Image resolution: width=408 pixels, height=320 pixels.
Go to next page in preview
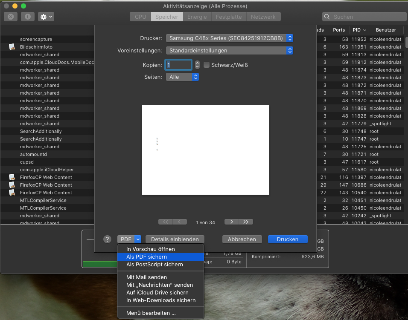coord(231,222)
